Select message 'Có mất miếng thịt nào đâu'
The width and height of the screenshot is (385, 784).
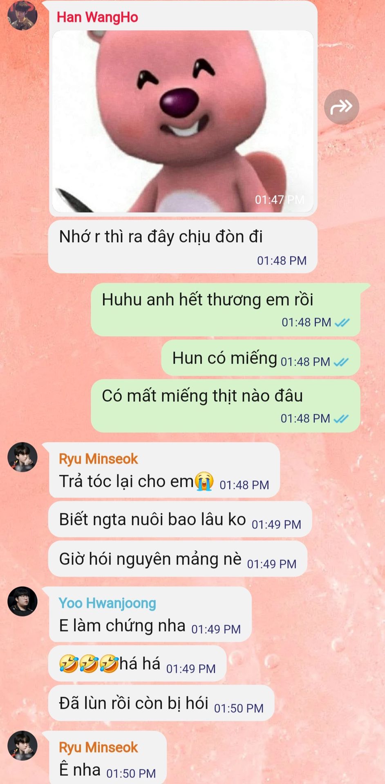(226, 406)
